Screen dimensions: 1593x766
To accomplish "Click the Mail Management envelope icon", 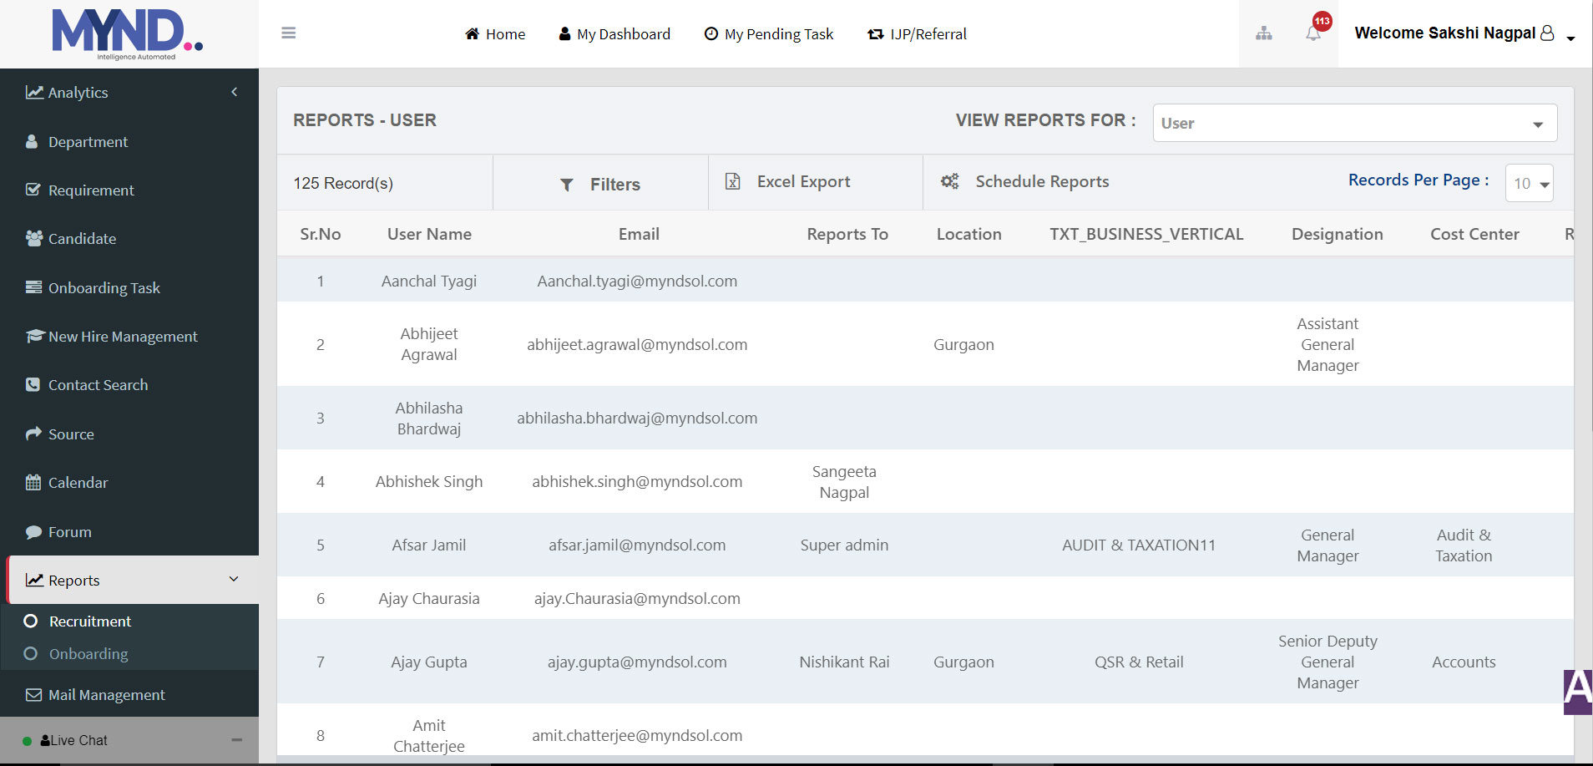I will pyautogui.click(x=33, y=694).
